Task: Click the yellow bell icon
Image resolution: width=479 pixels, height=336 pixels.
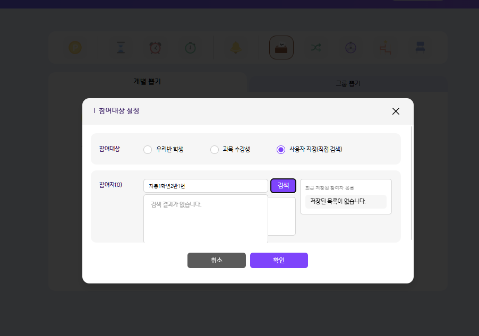Action: point(236,48)
